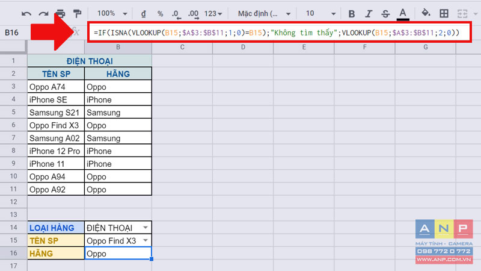Screen dimensions: 481x271
Task: Open the fill color bucket
Action: [x=426, y=13]
